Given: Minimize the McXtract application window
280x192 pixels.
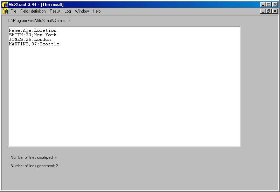Looking at the screenshot, I should tap(263, 5).
